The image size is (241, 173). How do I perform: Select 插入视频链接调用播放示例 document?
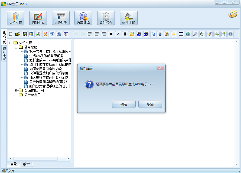(x=49, y=77)
